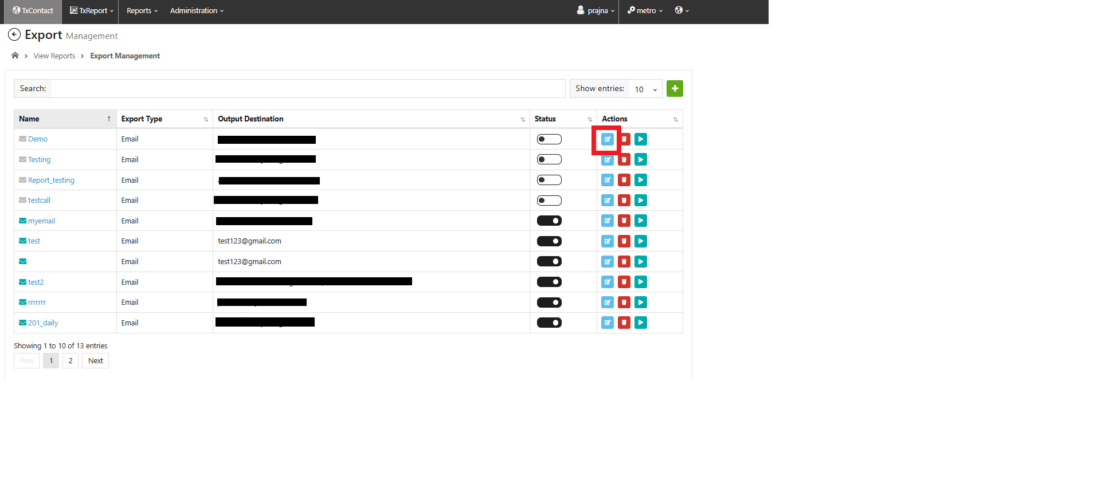Open the Show entries dropdown
The height and width of the screenshot is (491, 1097).
(x=646, y=89)
